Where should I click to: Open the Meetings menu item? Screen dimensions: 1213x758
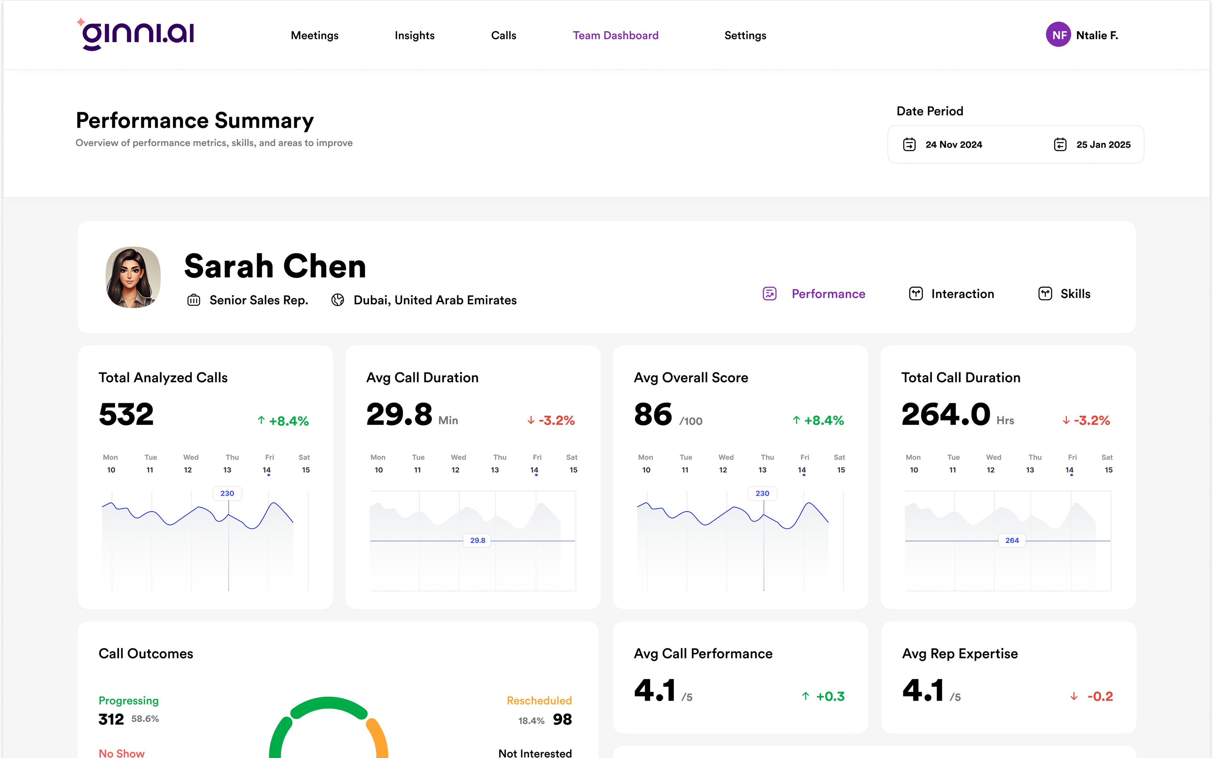point(314,36)
